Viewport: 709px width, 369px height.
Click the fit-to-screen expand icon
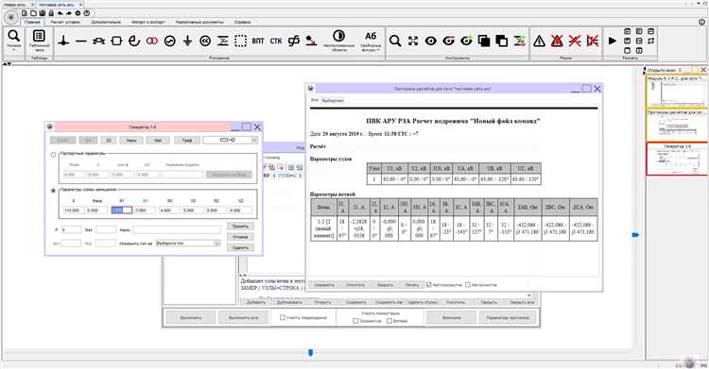coord(413,42)
